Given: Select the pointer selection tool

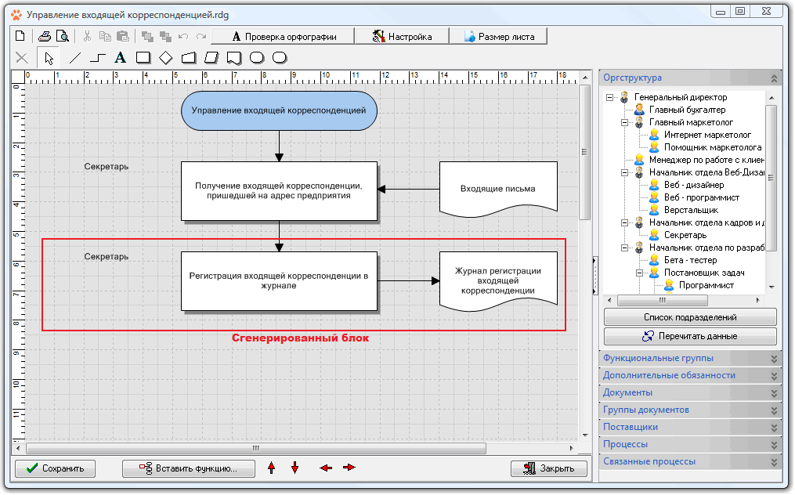Looking at the screenshot, I should (x=49, y=58).
